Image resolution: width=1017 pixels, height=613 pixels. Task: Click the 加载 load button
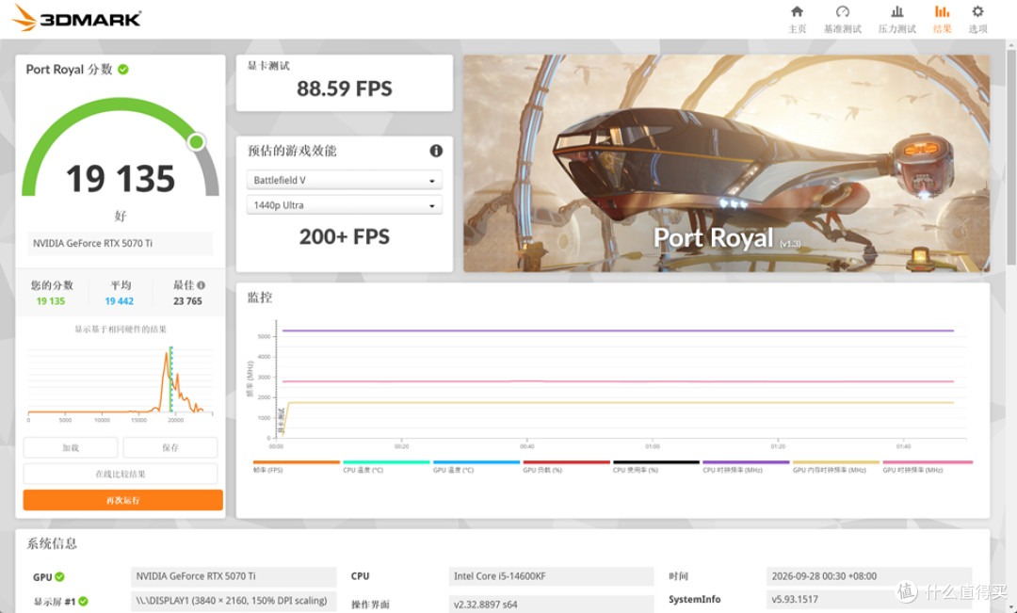[x=71, y=447]
